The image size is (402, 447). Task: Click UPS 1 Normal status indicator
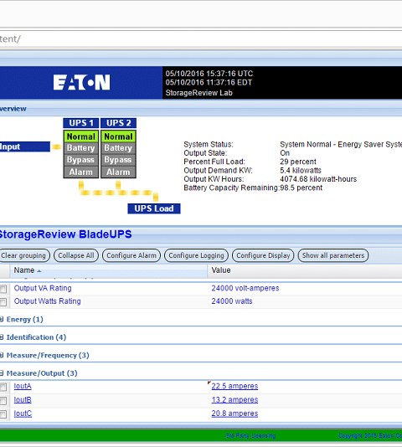[81, 136]
